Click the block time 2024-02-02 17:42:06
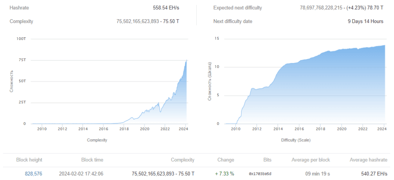Viewport: 394px width, 180px height. coord(80,173)
